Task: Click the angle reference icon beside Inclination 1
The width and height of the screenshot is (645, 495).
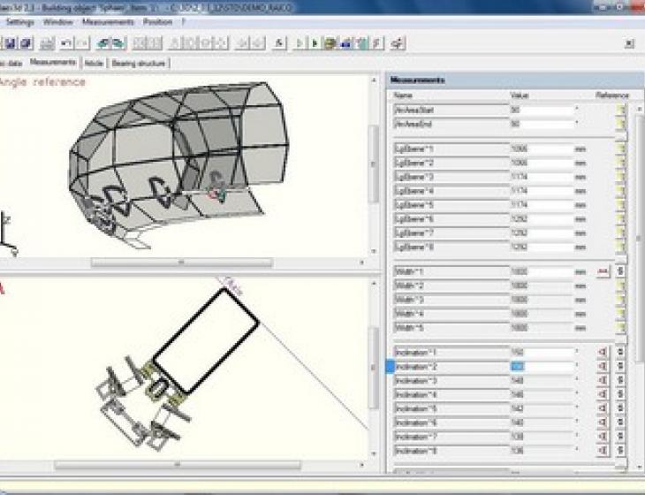Action: click(x=603, y=352)
